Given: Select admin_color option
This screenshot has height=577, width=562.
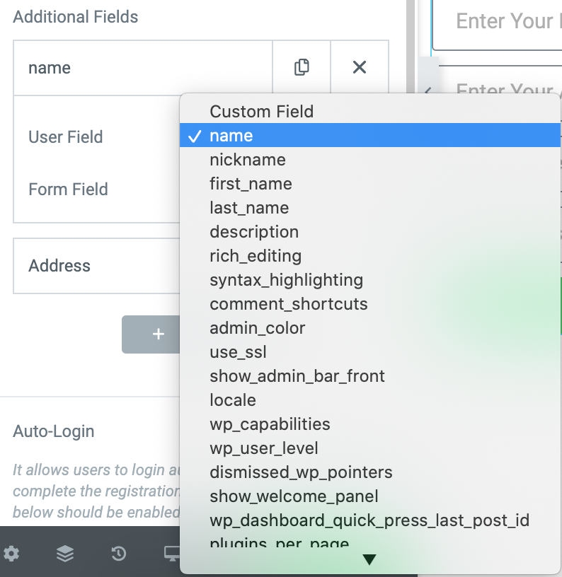Looking at the screenshot, I should click(370, 328).
